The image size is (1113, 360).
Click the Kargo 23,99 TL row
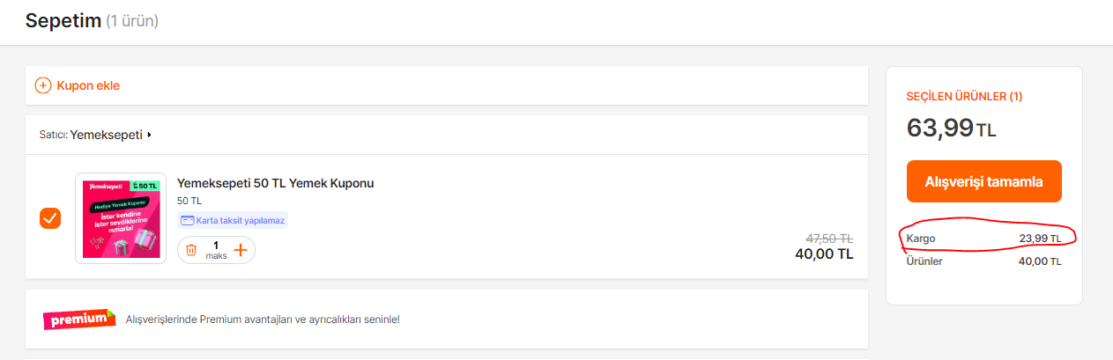[983, 239]
